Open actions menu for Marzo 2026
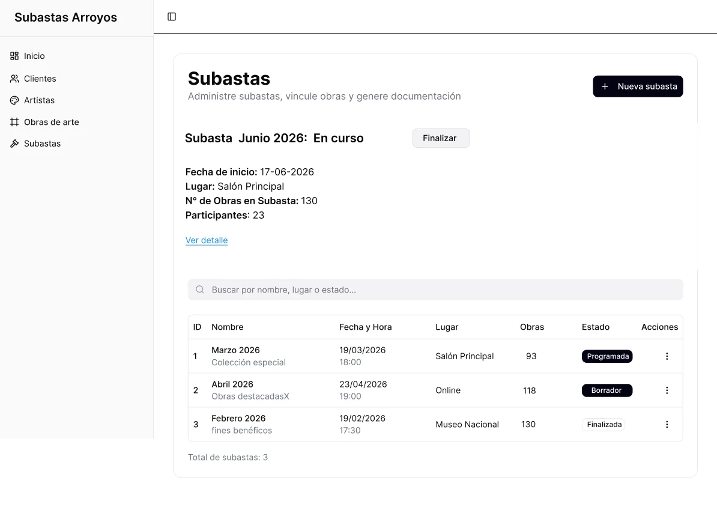The height and width of the screenshot is (525, 717). pos(667,356)
